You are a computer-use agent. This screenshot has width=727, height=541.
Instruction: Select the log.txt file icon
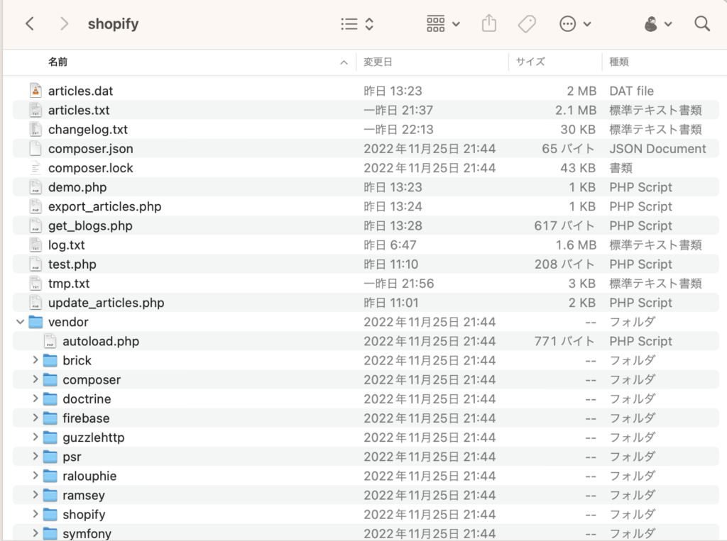click(x=35, y=245)
